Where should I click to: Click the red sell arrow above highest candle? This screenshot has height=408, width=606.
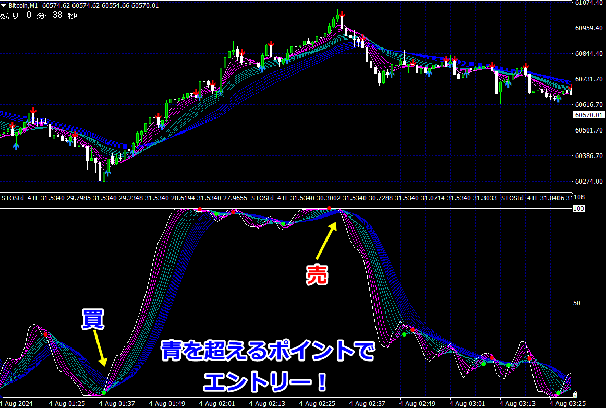pos(342,14)
